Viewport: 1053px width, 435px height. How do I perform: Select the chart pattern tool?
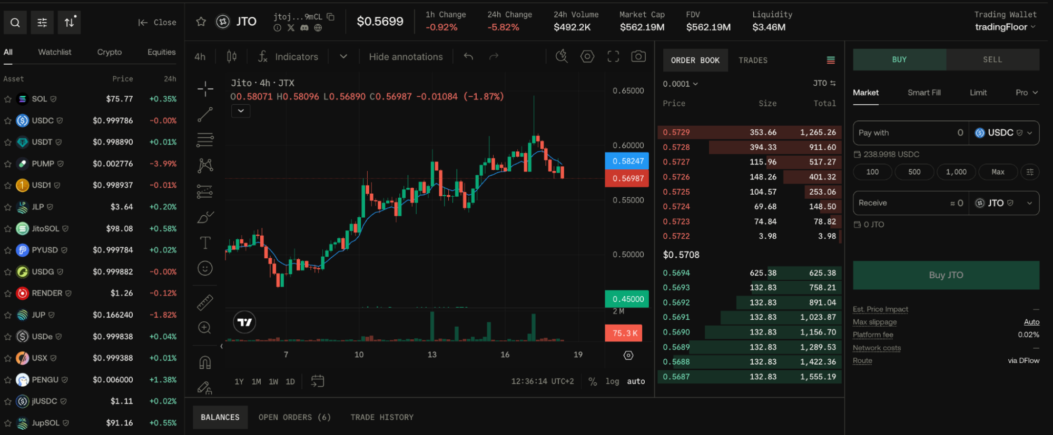coord(205,166)
